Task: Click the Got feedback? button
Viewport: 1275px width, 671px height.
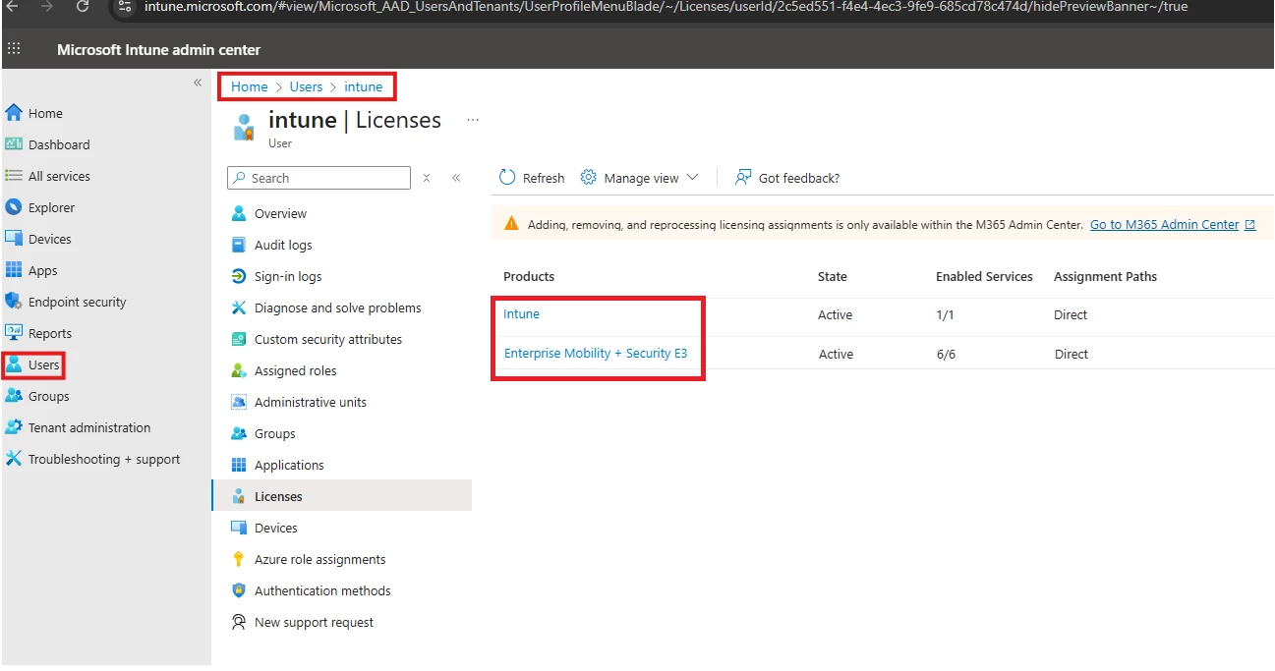Action: [x=787, y=178]
